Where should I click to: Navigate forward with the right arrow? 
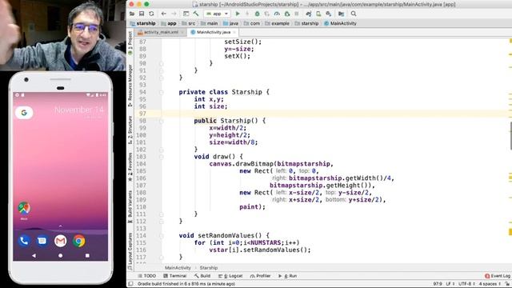pyautogui.click(x=174, y=14)
